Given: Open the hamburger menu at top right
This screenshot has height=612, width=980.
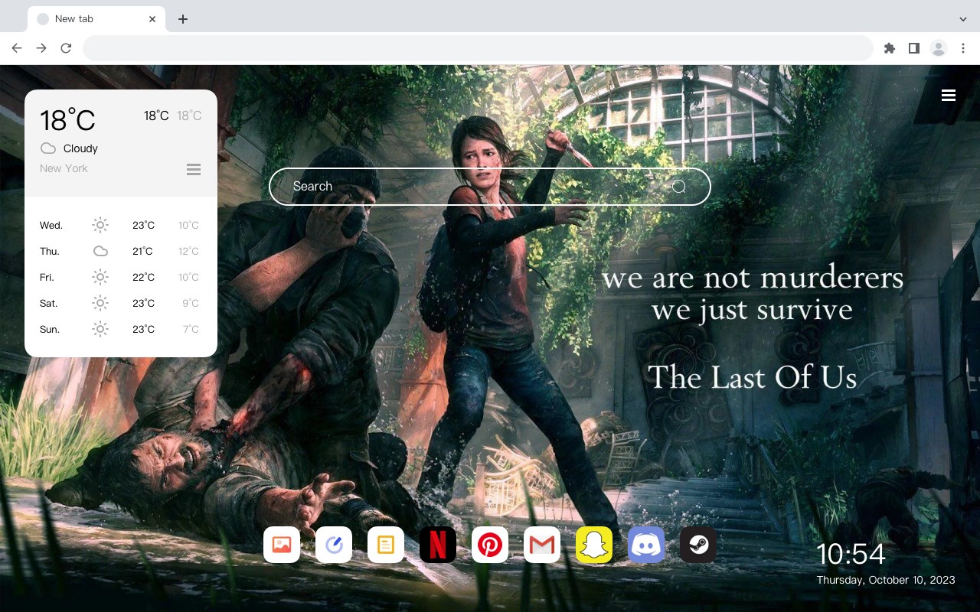Looking at the screenshot, I should (x=949, y=96).
